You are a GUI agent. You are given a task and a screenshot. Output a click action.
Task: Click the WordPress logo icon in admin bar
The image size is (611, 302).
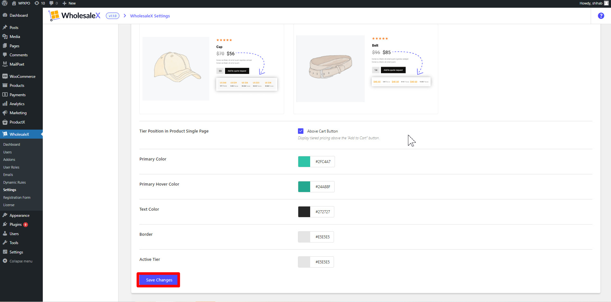click(x=5, y=3)
